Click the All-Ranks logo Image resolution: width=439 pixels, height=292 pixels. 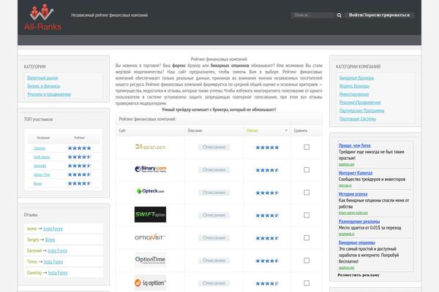(x=42, y=17)
